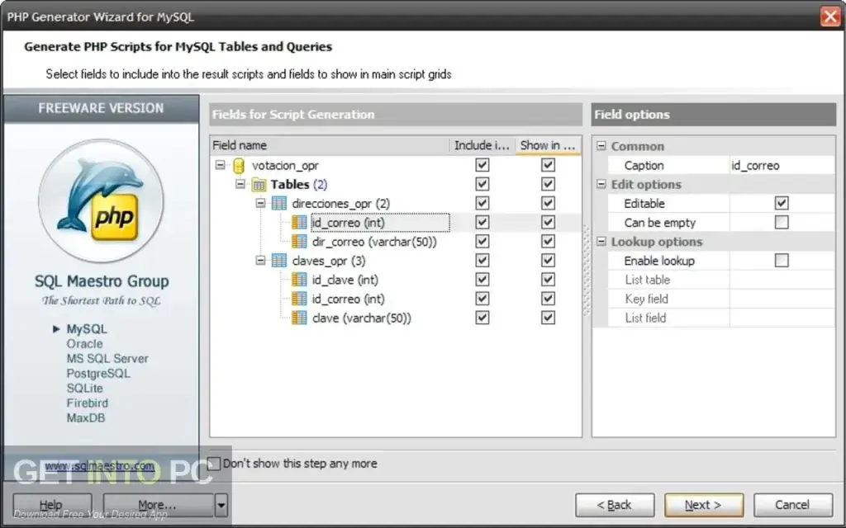Screen dimensions: 846x528
Task: Click the Next button
Action: pyautogui.click(x=703, y=504)
